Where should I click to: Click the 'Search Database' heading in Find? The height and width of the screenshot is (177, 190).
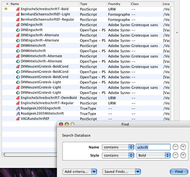(76, 136)
